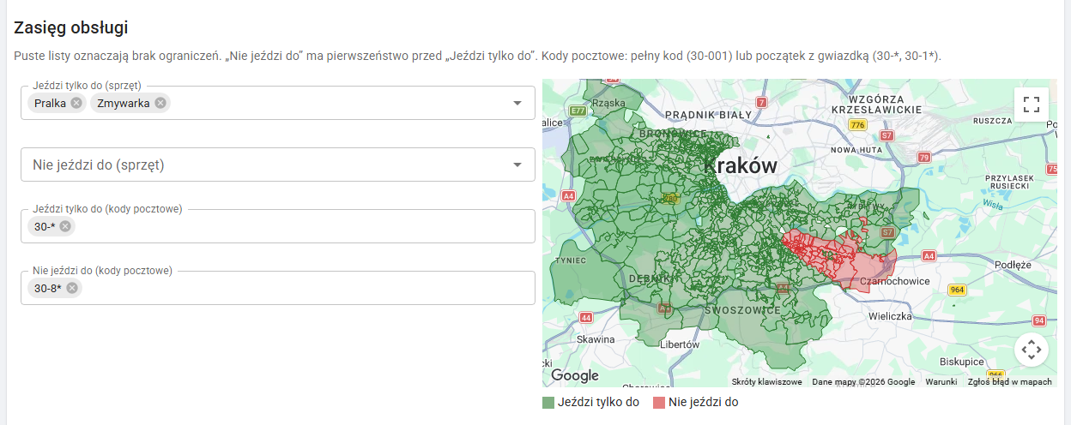Remove the Zmywarka chip
This screenshot has width=1071, height=425.
[160, 103]
